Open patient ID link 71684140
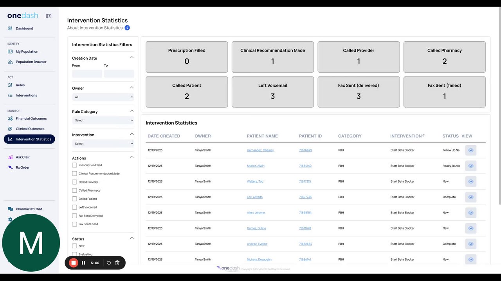This screenshot has width=501, height=281. pos(305,166)
